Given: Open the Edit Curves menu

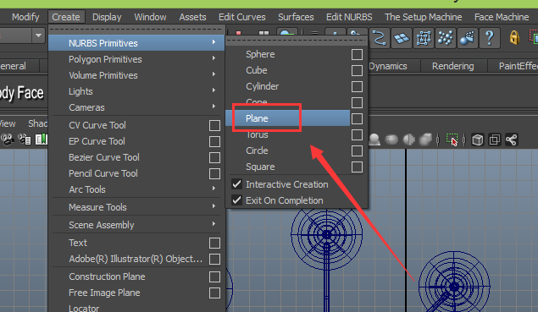Looking at the screenshot, I should click(x=242, y=17).
